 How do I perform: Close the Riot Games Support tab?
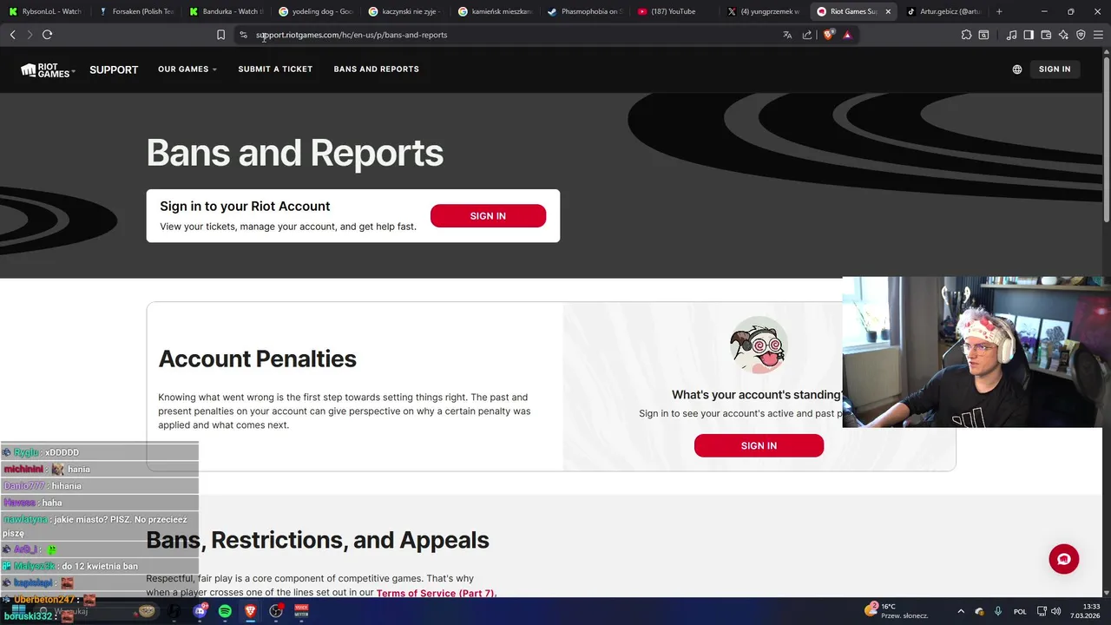pyautogui.click(x=888, y=11)
